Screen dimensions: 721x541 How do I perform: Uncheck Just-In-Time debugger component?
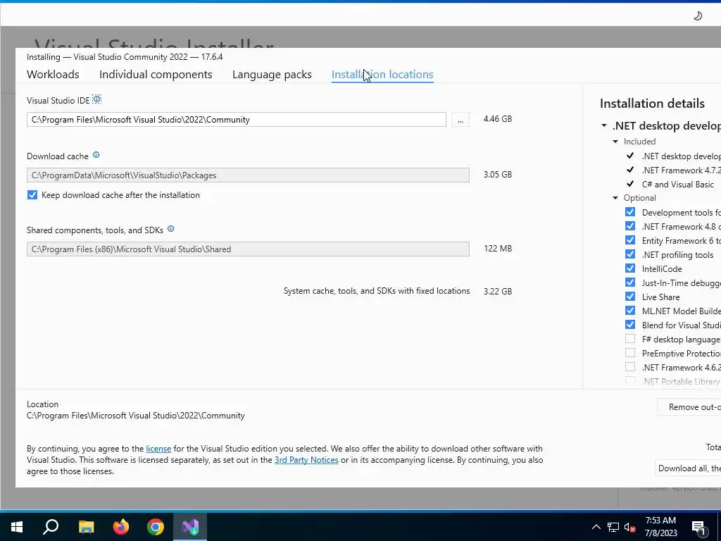(630, 282)
